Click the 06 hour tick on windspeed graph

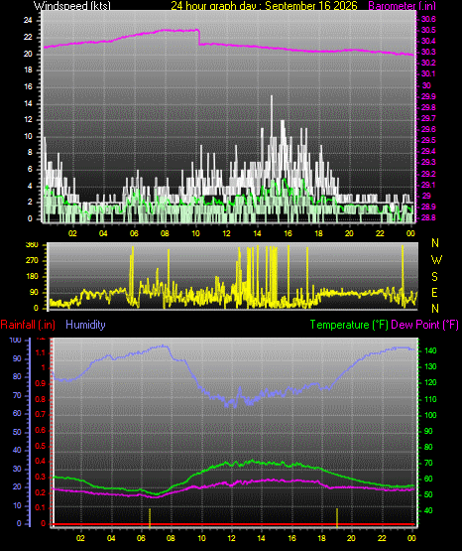coord(134,233)
